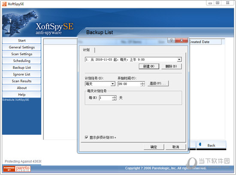View Scan Results page

point(21,81)
